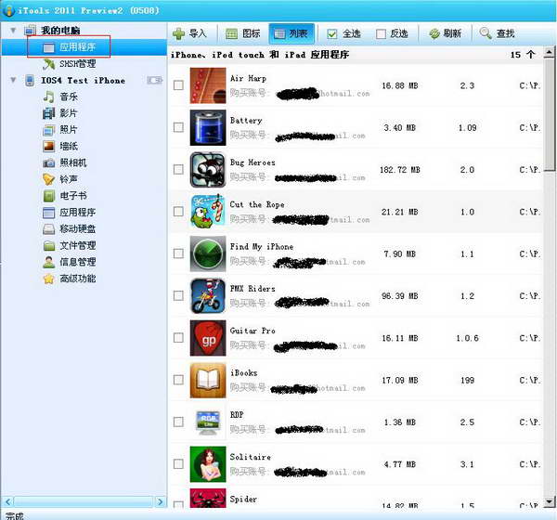This screenshot has height=520, width=557.
Task: Open 墙纸 wallpaper icon
Action: click(x=48, y=147)
